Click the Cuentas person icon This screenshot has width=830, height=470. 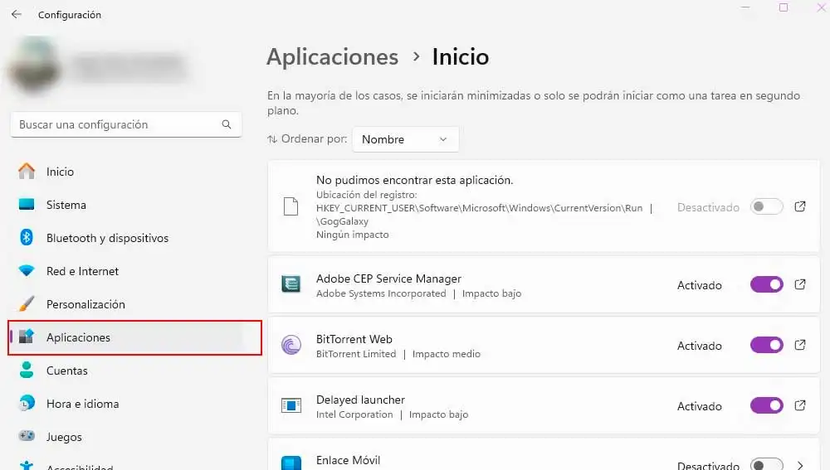coord(27,370)
